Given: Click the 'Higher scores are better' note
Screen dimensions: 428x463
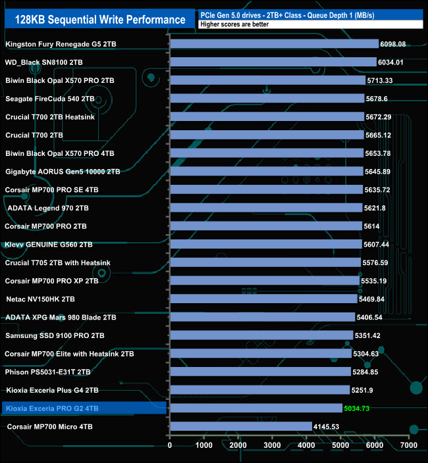Looking at the screenshot, I should tap(234, 24).
